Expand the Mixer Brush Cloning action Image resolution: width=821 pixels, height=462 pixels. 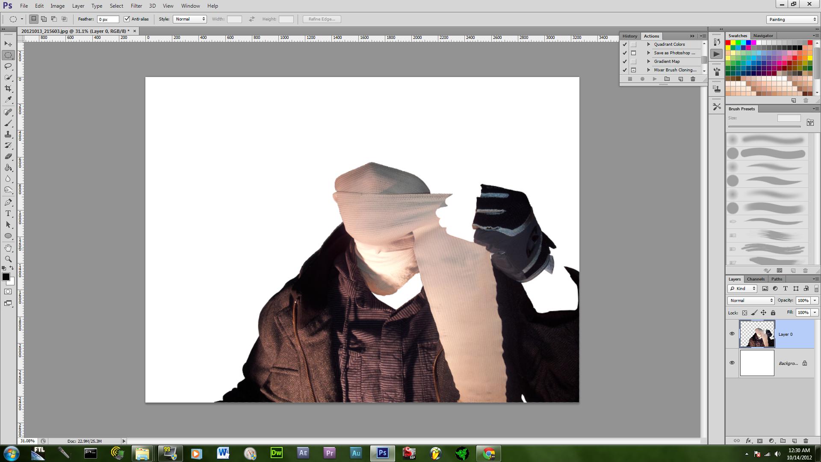click(x=649, y=70)
